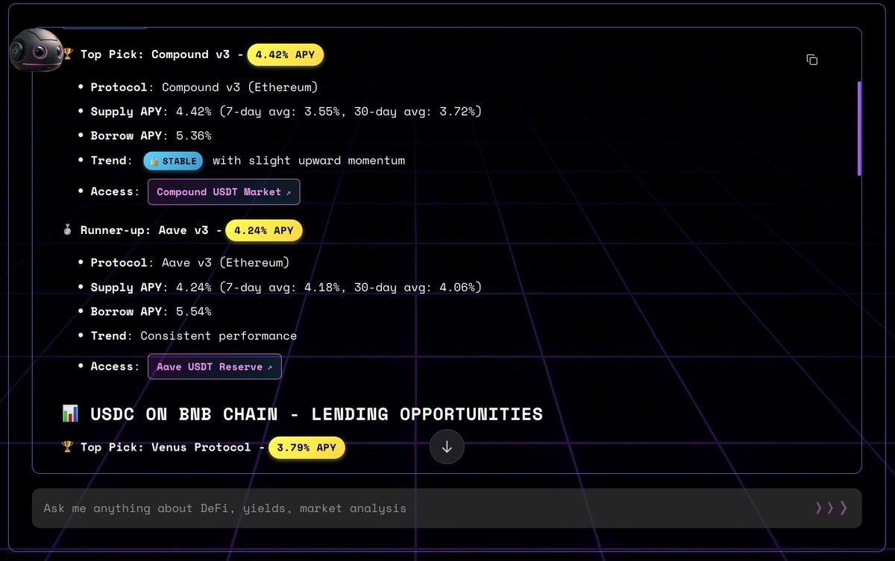Viewport: 895px width, 561px height.
Task: Click the STABLE trend badge
Action: point(173,161)
